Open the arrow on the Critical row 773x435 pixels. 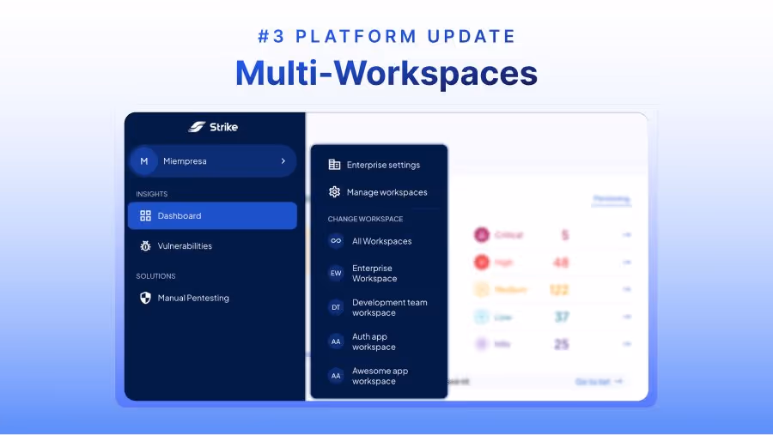tap(627, 235)
